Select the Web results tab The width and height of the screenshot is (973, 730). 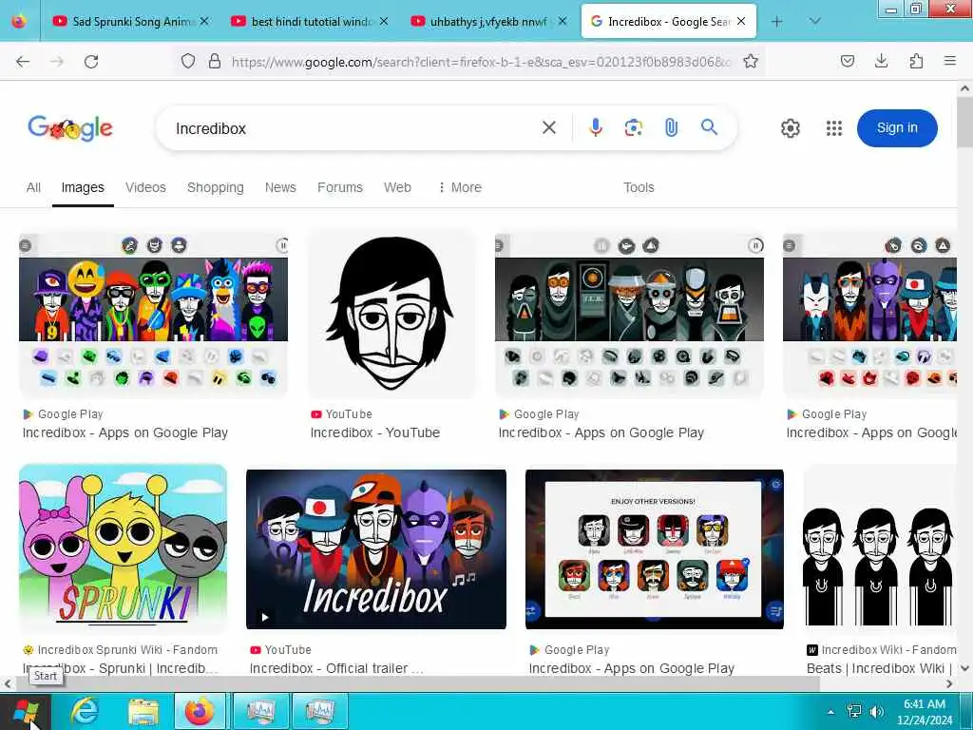[x=397, y=187]
